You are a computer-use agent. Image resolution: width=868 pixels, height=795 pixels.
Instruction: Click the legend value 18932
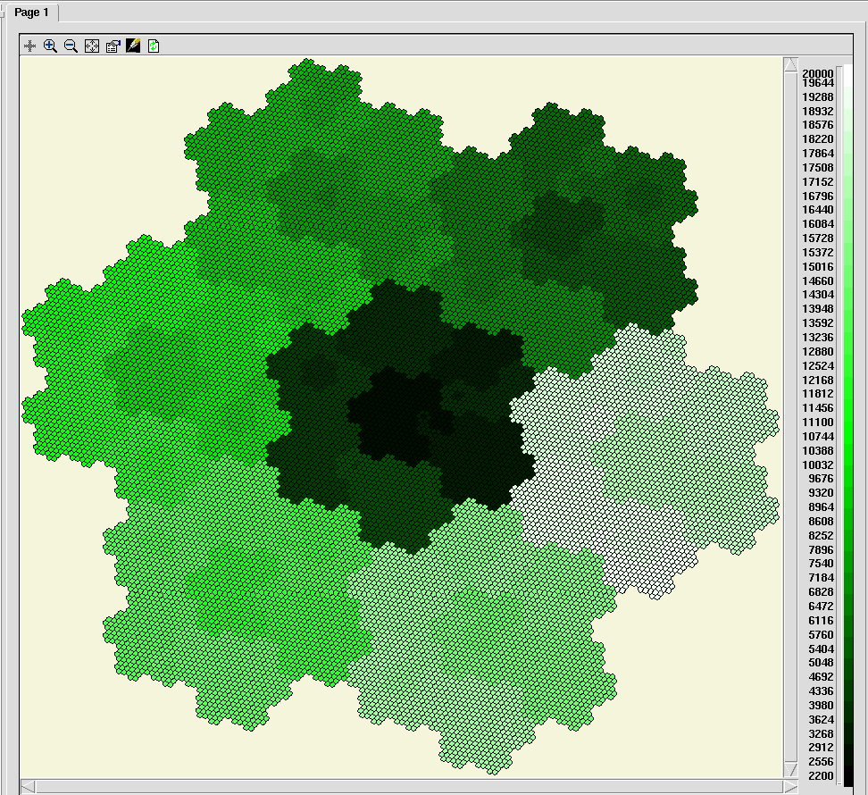(x=818, y=111)
